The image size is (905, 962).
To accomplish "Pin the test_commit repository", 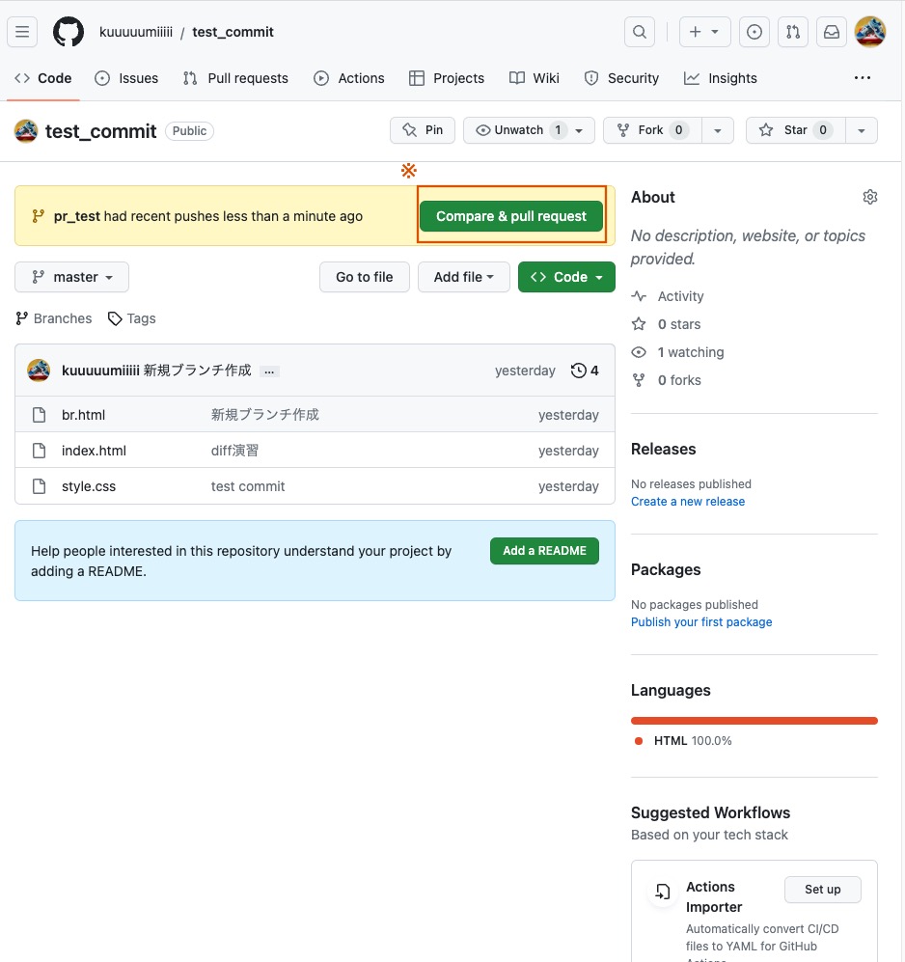I will 423,130.
